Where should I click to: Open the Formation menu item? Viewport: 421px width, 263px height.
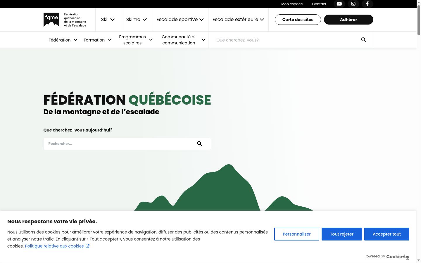coord(94,40)
